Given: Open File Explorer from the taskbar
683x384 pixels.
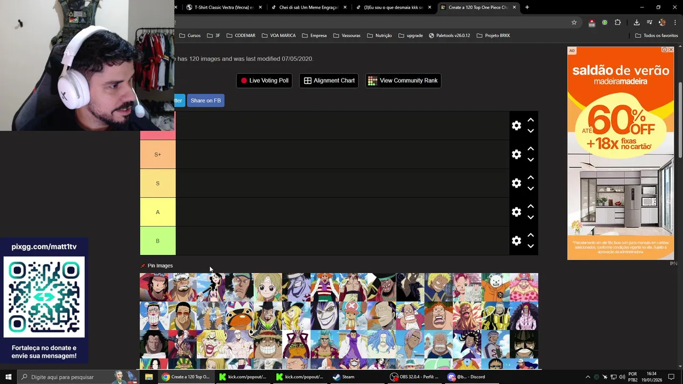Looking at the screenshot, I should point(149,377).
